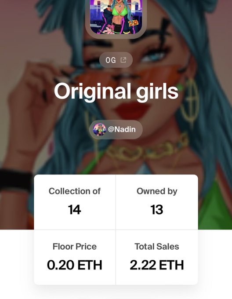Image resolution: width=232 pixels, height=299 pixels.
Task: Click the Collection of label text
Action: pyautogui.click(x=74, y=191)
